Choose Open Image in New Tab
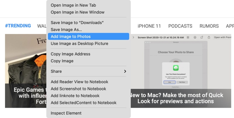 [x=89, y=5]
